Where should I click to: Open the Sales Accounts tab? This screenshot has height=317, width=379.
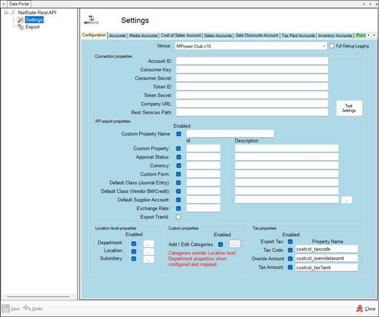click(x=218, y=36)
